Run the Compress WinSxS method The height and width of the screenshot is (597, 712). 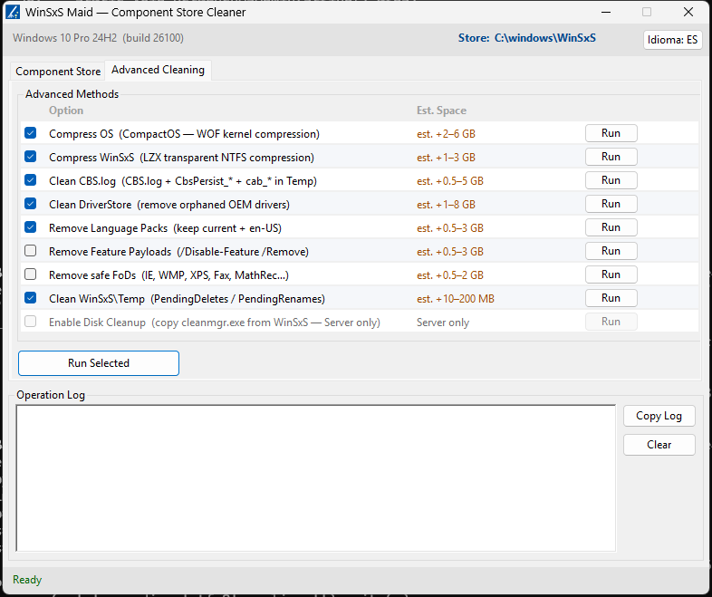pos(611,157)
